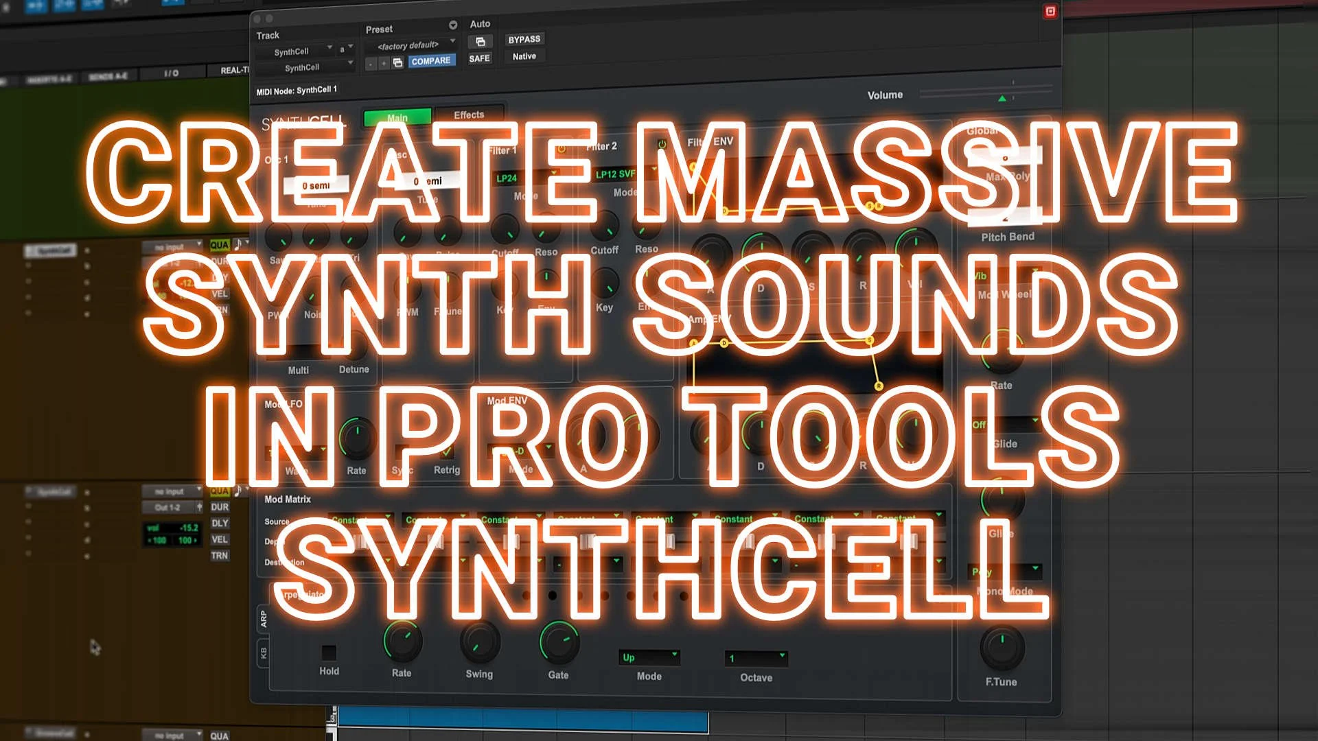Open the arpeggiator Mode dropdown showing Up

[649, 657]
